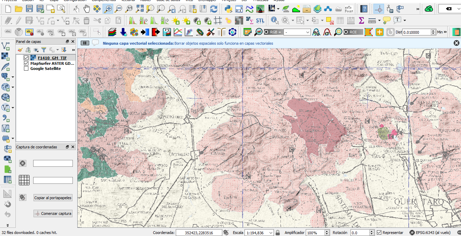Open layer styling with the paintbrush icon

20,50
